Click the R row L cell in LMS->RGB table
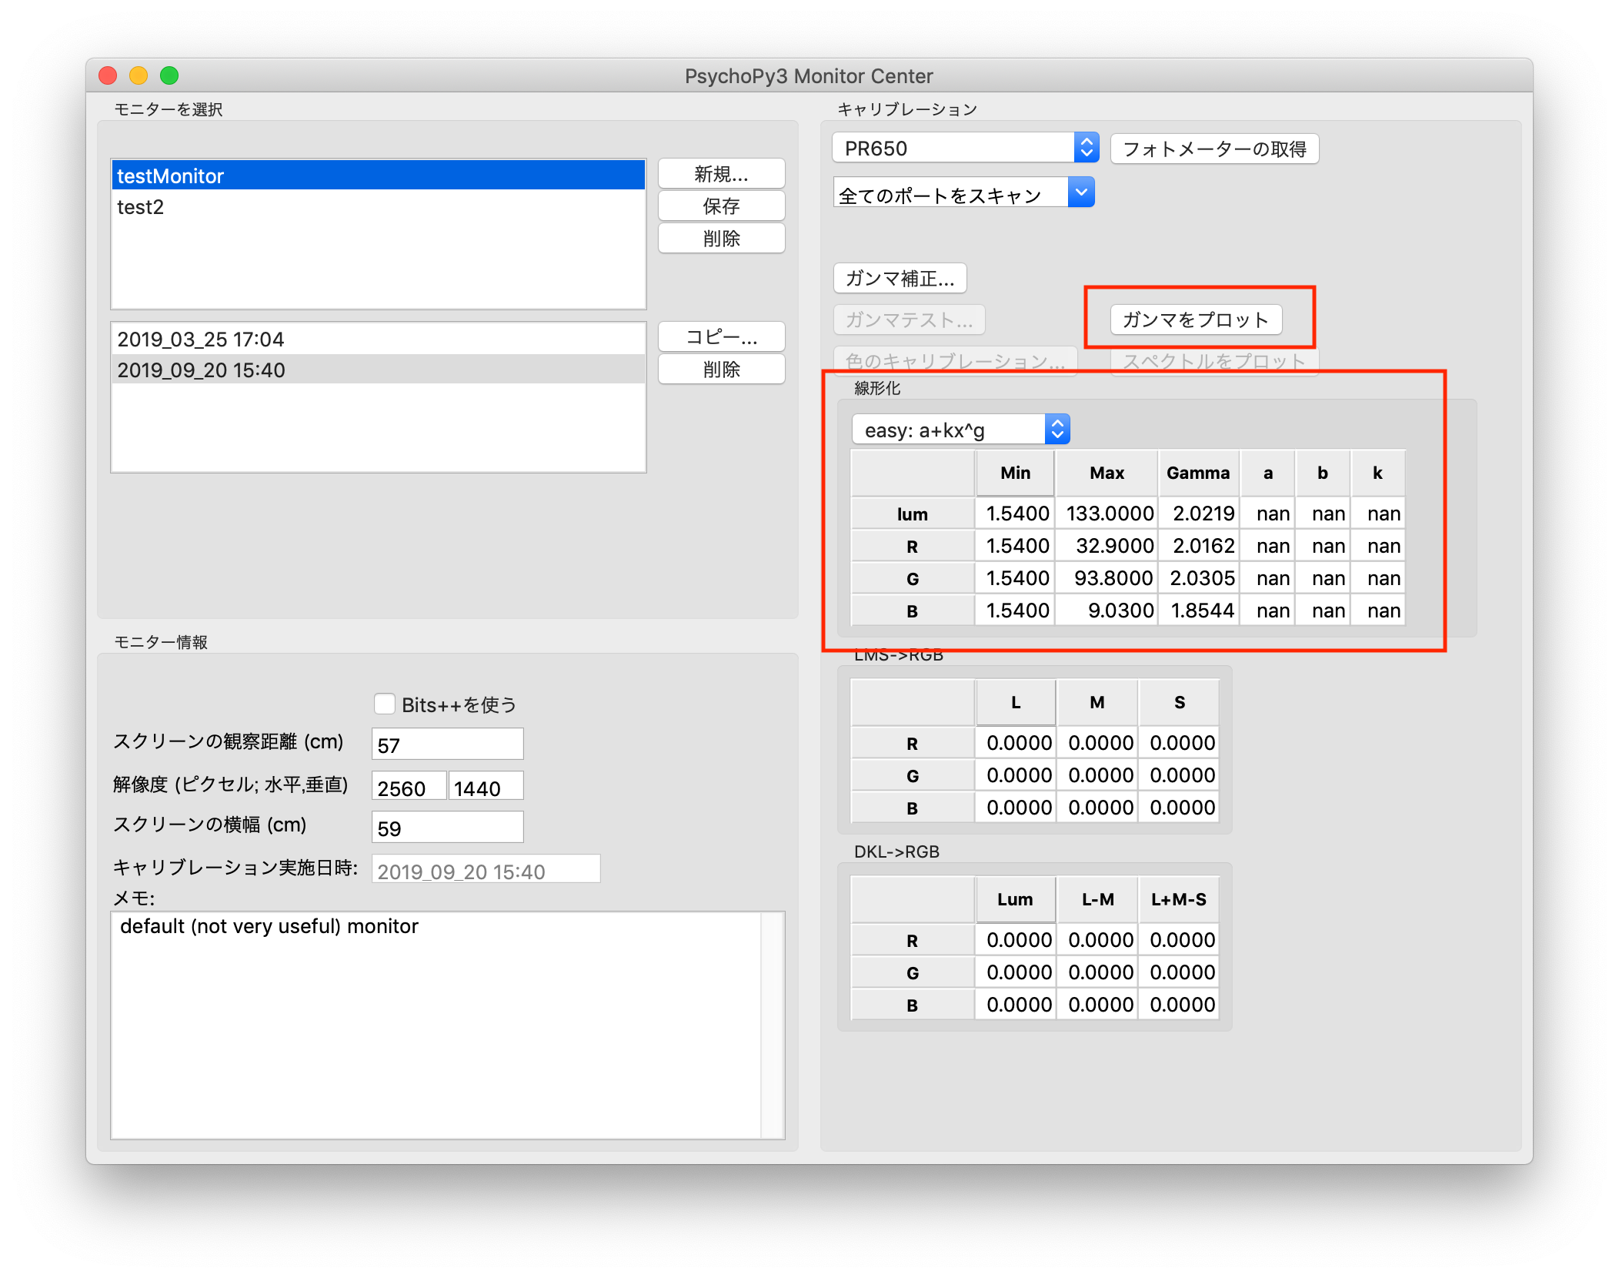This screenshot has width=1619, height=1278. [x=1016, y=743]
